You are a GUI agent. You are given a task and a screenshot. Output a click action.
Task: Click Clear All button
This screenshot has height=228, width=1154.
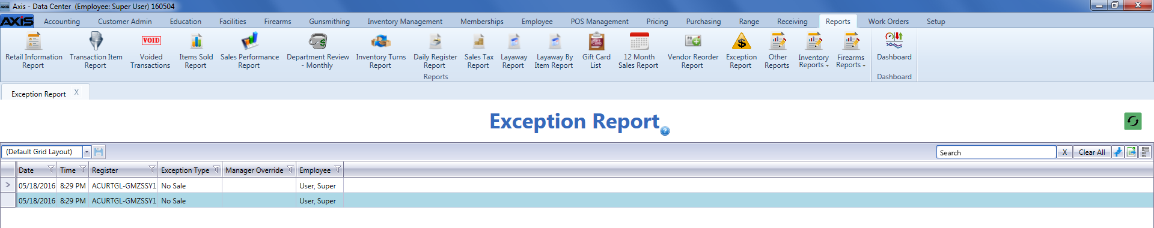tap(1091, 152)
